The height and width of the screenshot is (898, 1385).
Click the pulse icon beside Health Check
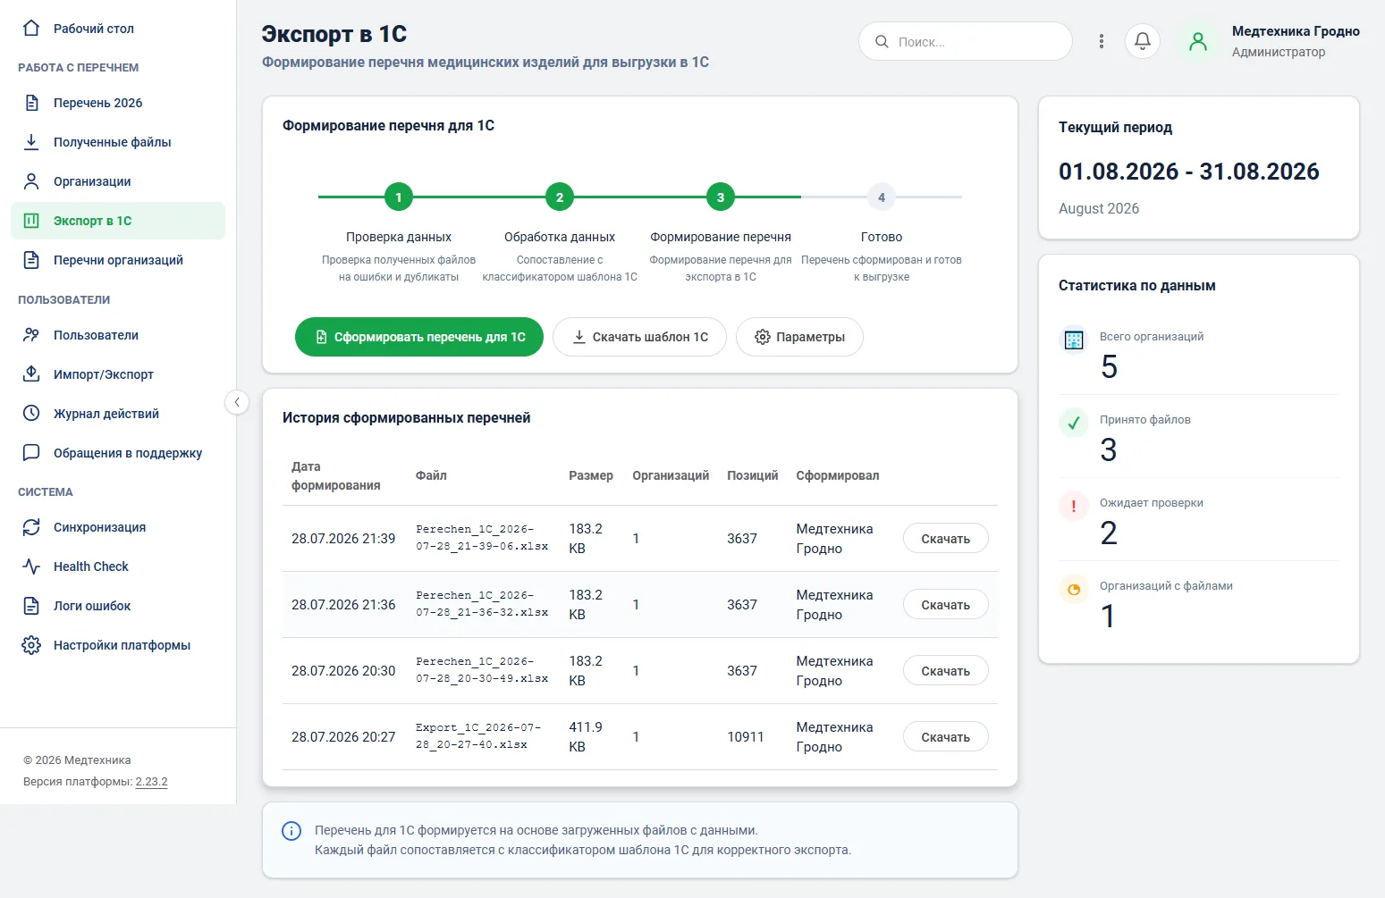(x=31, y=566)
